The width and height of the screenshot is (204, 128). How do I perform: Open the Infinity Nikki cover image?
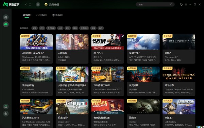(x=72, y=42)
